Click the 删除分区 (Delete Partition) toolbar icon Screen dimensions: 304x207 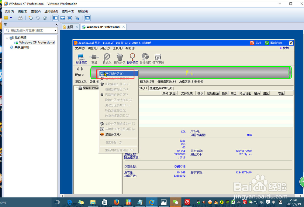[x=119, y=58]
